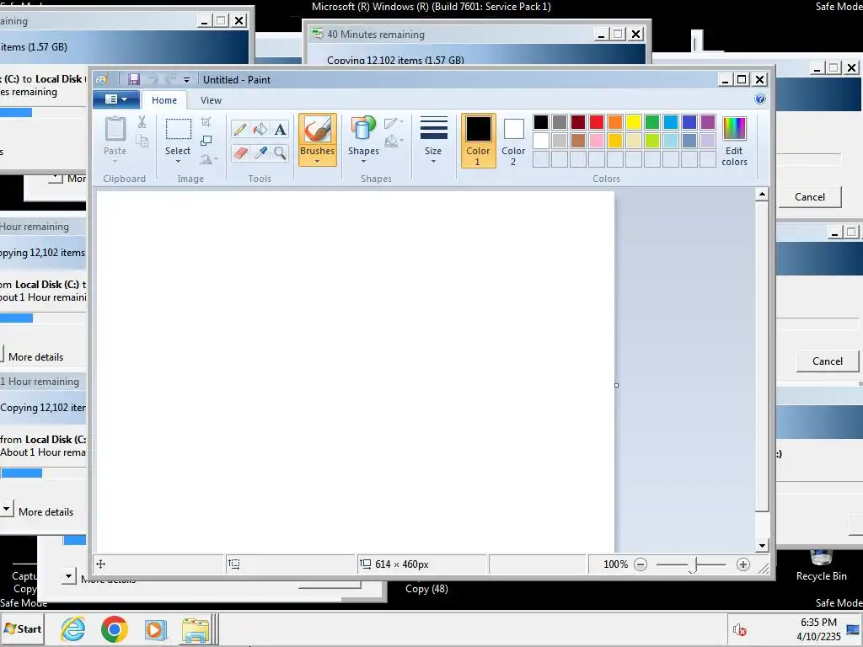The image size is (863, 647).
Task: Click the Size line thickness icon
Action: [x=434, y=128]
